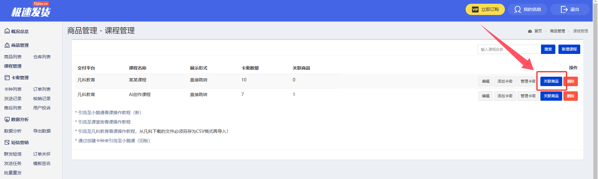The height and width of the screenshot is (179, 598).
Task: Click the 展示形式 column header
Action: pos(198,68)
